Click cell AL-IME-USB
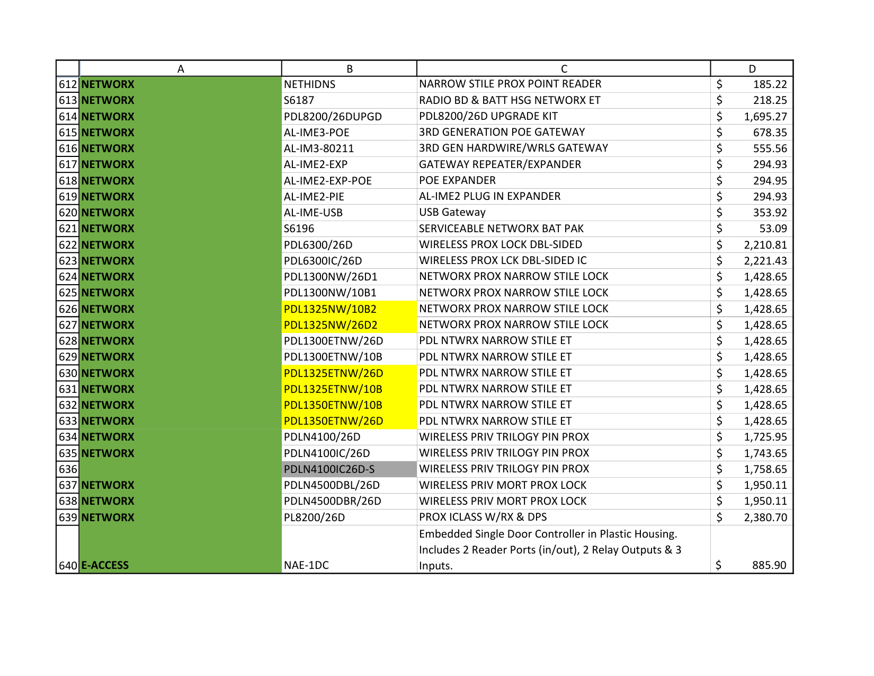Image resolution: width=874 pixels, height=676 pixels. click(x=350, y=213)
